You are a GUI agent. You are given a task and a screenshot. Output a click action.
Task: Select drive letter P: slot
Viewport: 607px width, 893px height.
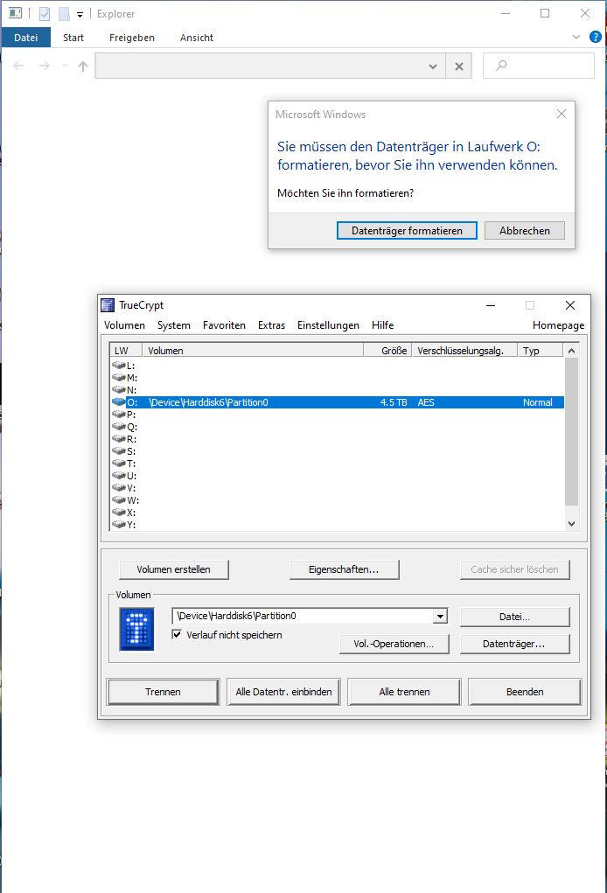coord(337,415)
